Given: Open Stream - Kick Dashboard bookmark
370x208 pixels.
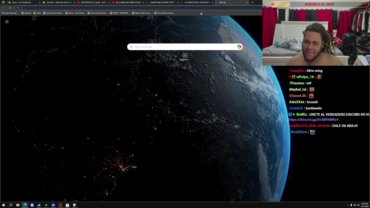Looking at the screenshot, I should 75,13.
